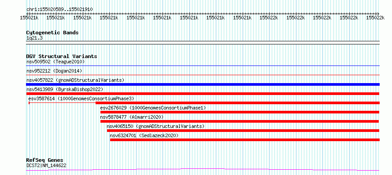Open the nsv952212 (Dogan2014) variant label
This screenshot has height=175, width=392.
click(54, 71)
